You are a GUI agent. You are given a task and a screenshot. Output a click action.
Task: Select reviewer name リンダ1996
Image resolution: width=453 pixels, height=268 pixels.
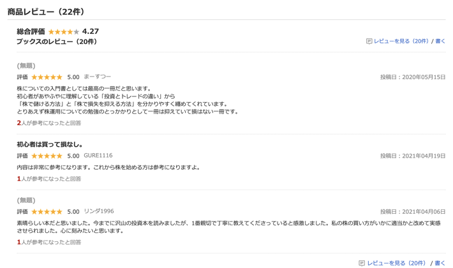click(x=99, y=212)
